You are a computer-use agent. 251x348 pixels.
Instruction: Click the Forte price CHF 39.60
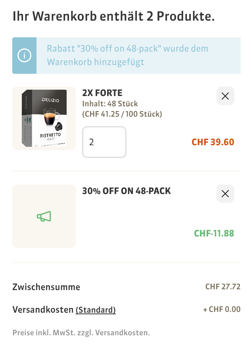213,142
